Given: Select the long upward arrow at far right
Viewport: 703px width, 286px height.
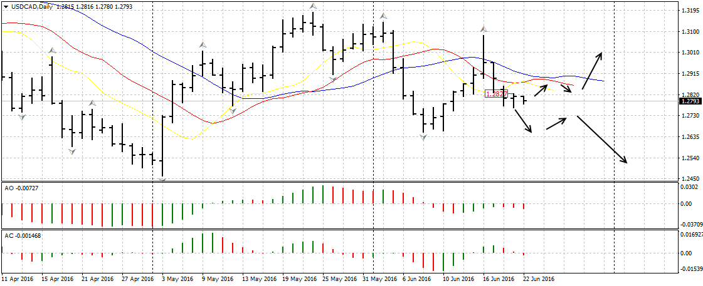Looking at the screenshot, I should [592, 70].
